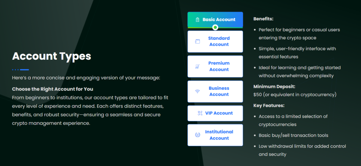Image resolution: width=361 pixels, height=166 pixels.
Task: Show the Business Account details
Action: [x=219, y=91]
